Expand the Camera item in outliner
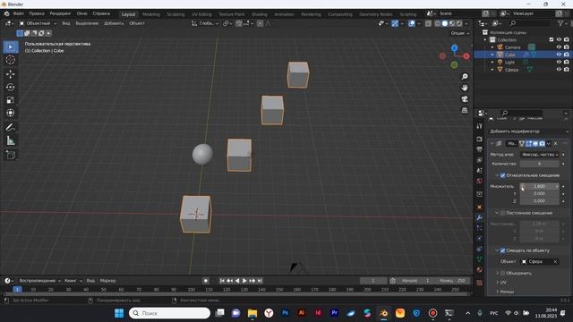The width and height of the screenshot is (573, 322). click(x=492, y=47)
